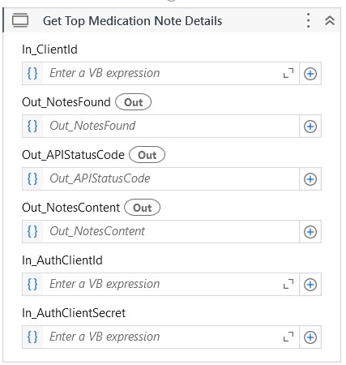Screen dimensions: 346x365
Task: Collapse the Get Top Medication Note Details activity
Action: (x=330, y=20)
